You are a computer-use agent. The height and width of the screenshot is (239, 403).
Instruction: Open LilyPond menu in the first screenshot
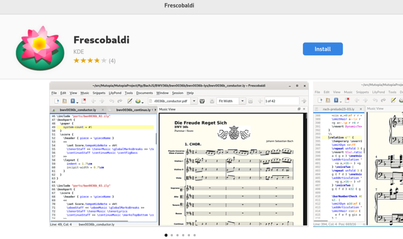115,93
